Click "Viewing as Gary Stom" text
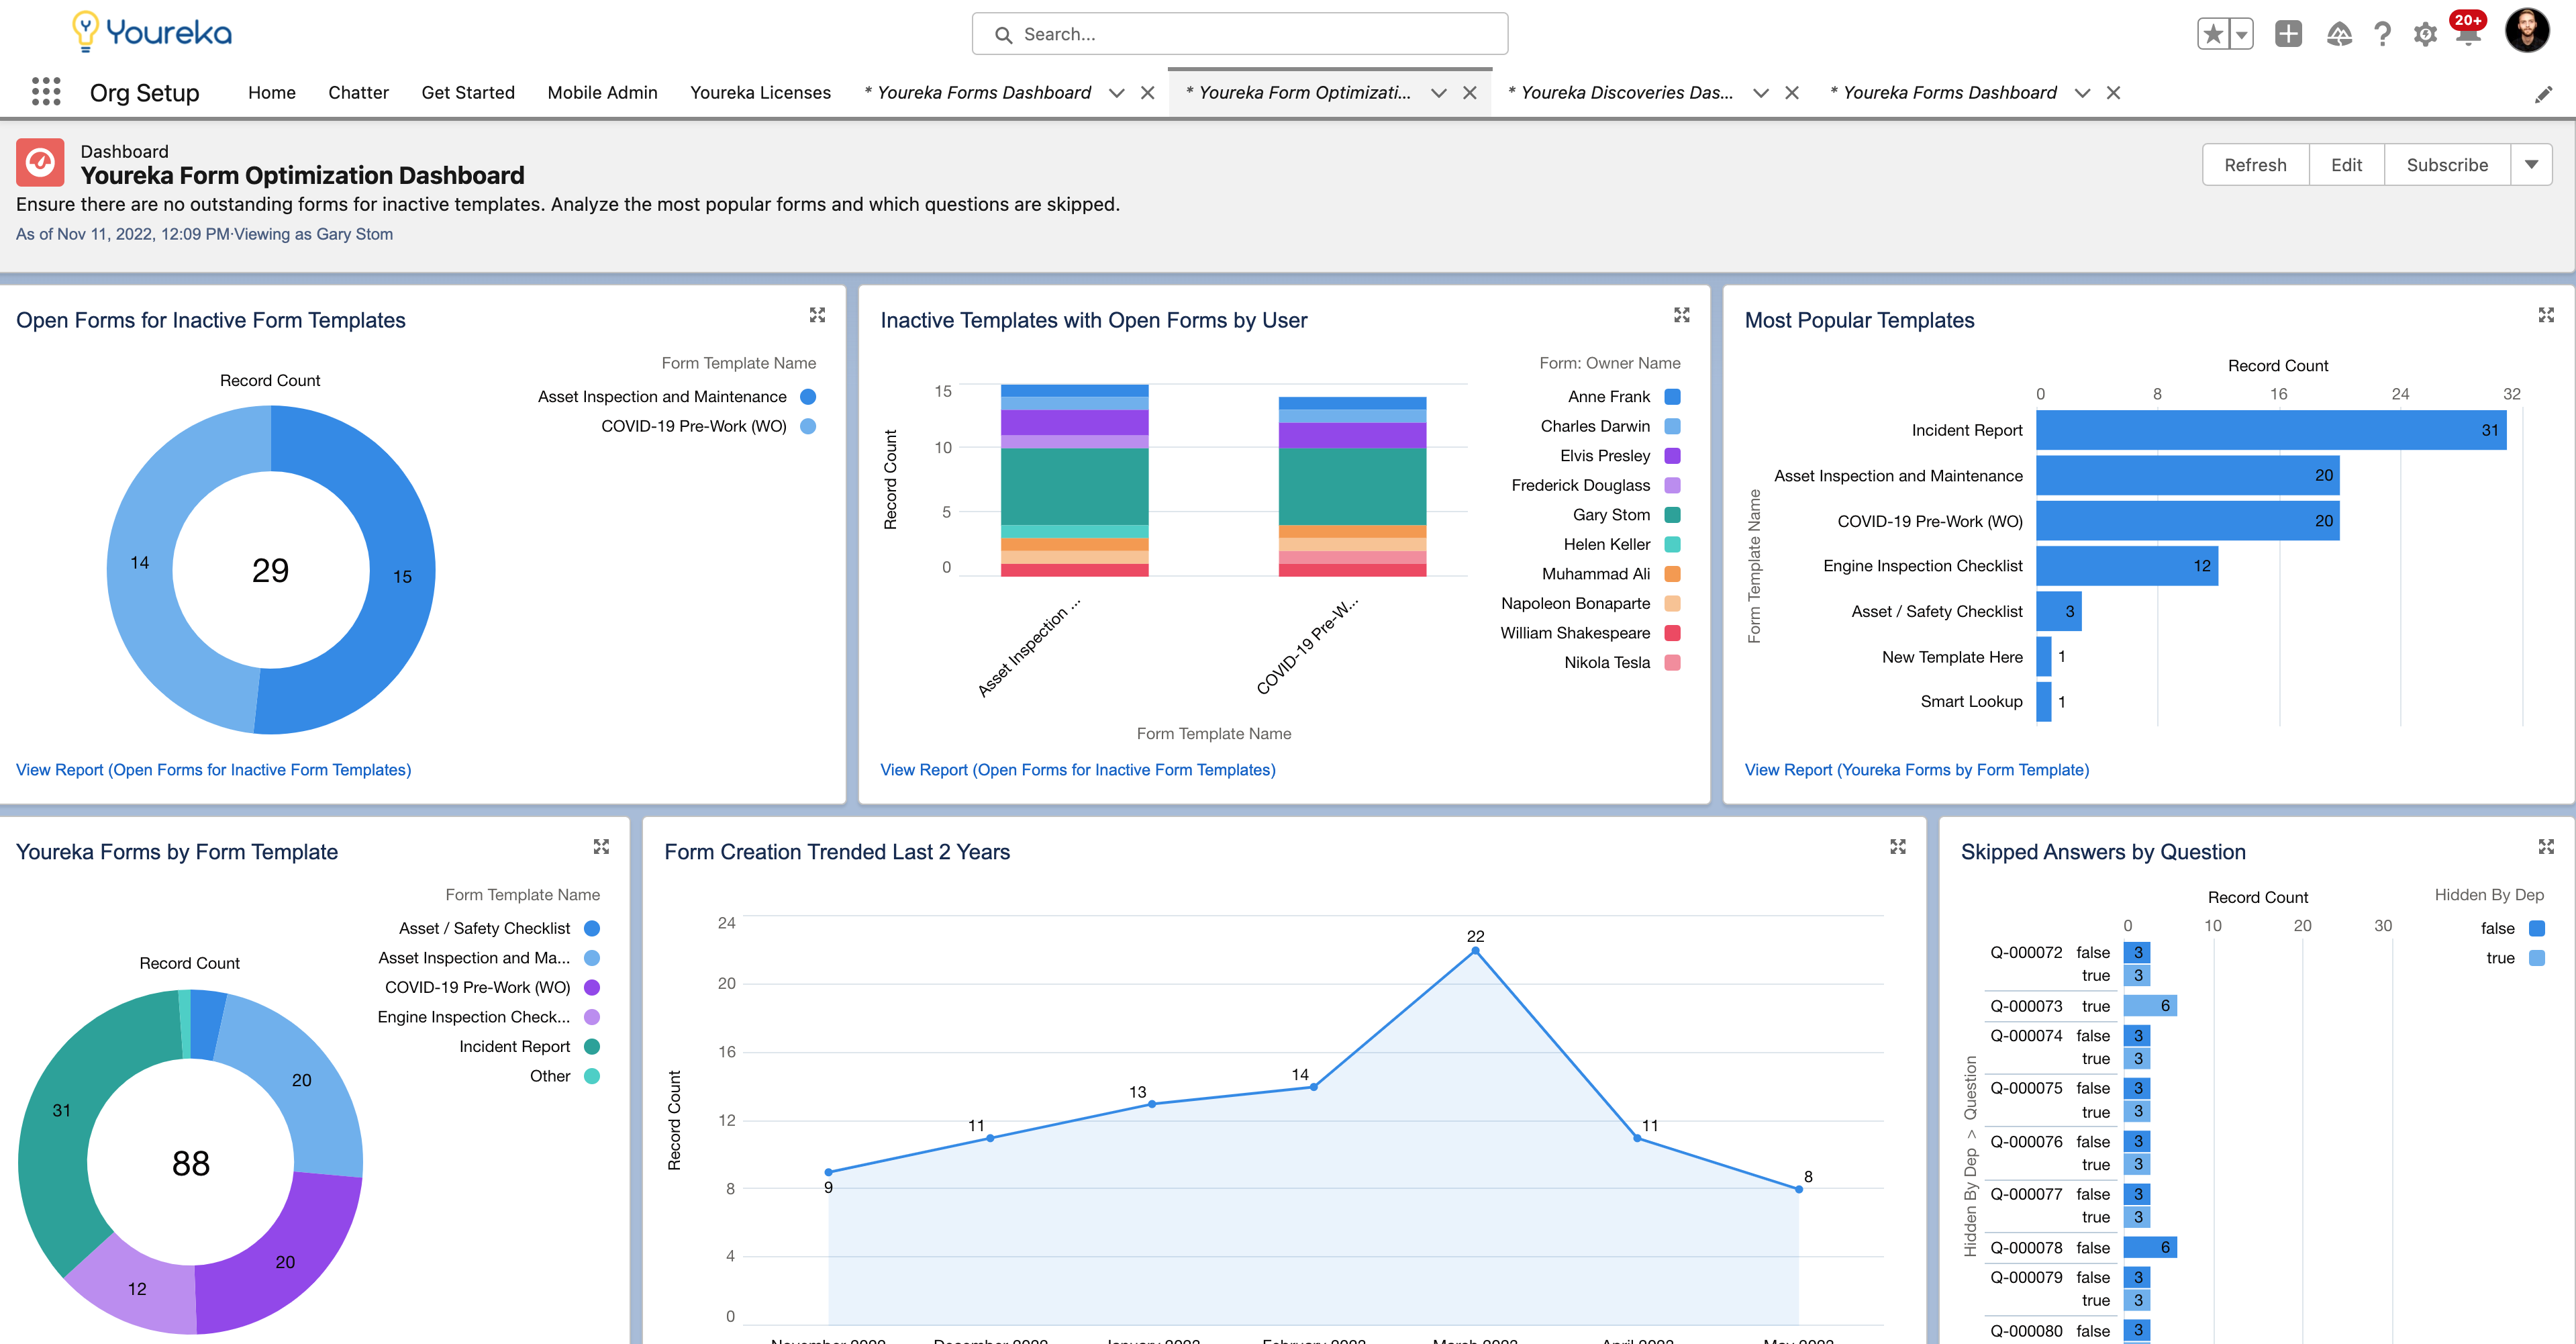2576x1344 pixels. point(313,234)
